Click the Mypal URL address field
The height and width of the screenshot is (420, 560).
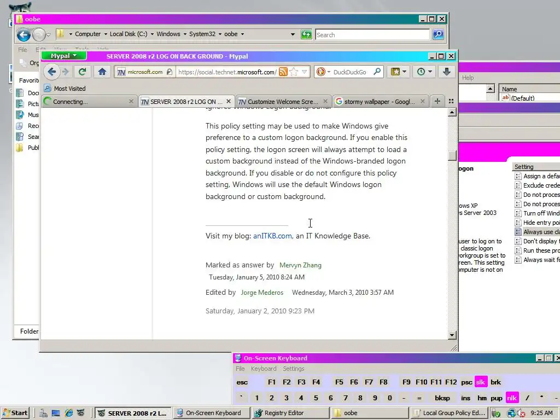click(x=227, y=72)
